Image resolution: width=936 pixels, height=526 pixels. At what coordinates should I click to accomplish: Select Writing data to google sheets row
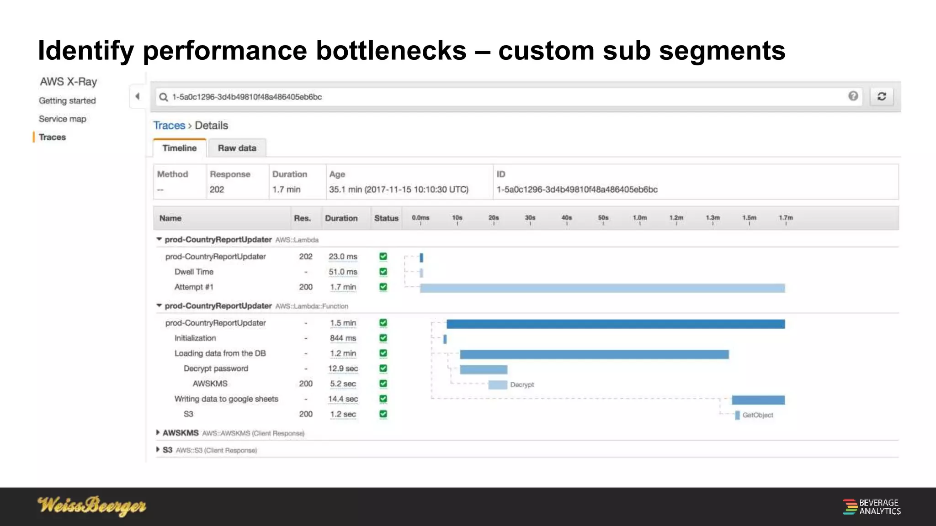(x=226, y=399)
